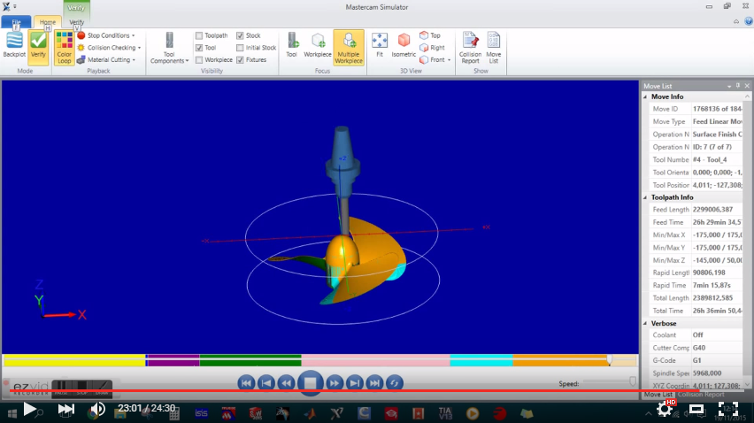The image size is (754, 423).
Task: Enable Toolpath visibility checkbox
Action: 199,35
